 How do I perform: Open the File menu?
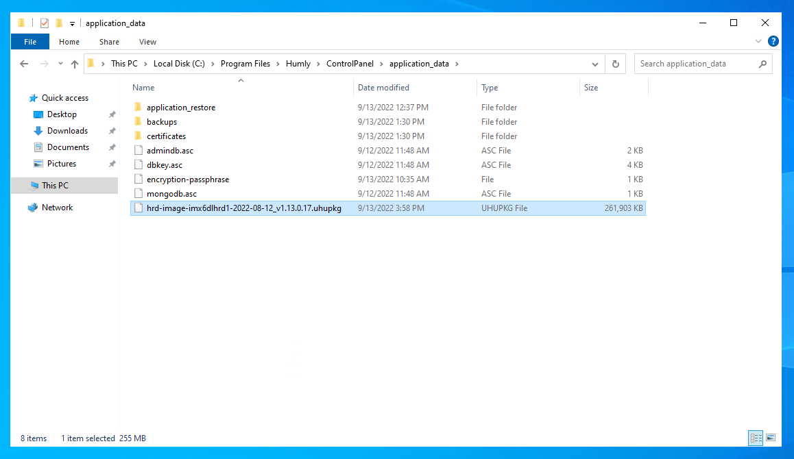pos(30,42)
